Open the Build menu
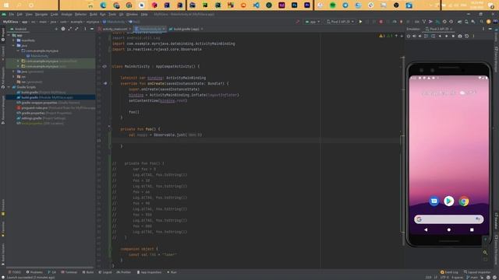Viewport: 499px width, 280px height. [x=94, y=14]
